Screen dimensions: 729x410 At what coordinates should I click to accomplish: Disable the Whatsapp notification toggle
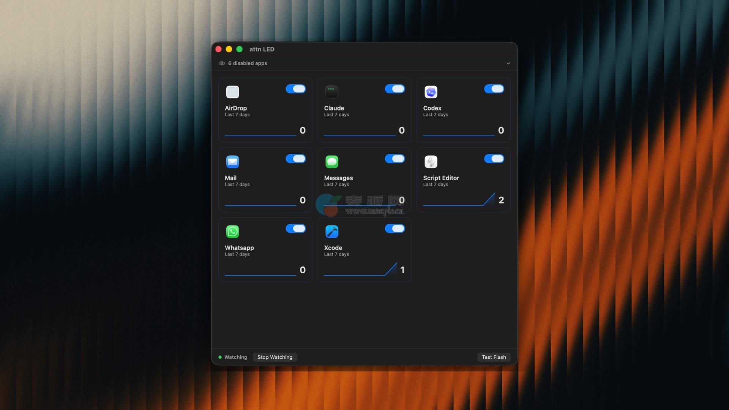coord(295,229)
